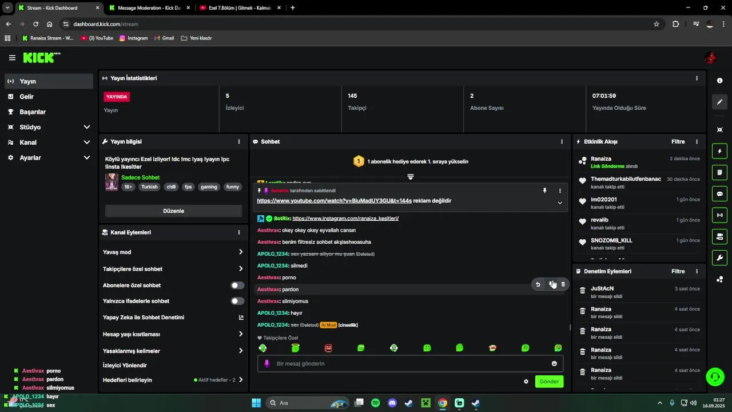The width and height of the screenshot is (732, 412).
Task: Open the hamburger menu next to Kick logo
Action: [12, 58]
